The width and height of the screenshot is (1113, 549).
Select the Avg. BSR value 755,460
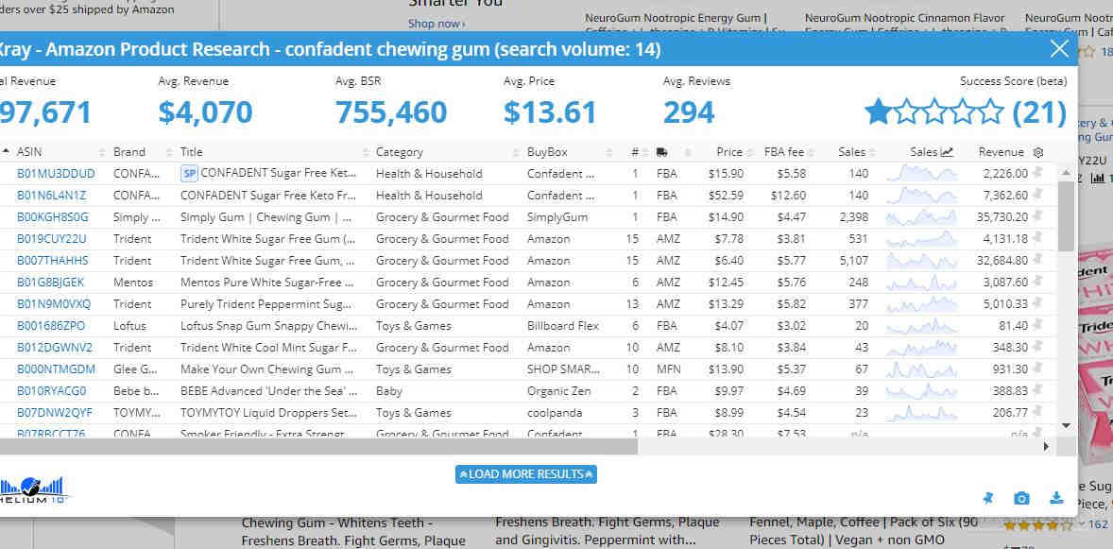[x=391, y=112]
